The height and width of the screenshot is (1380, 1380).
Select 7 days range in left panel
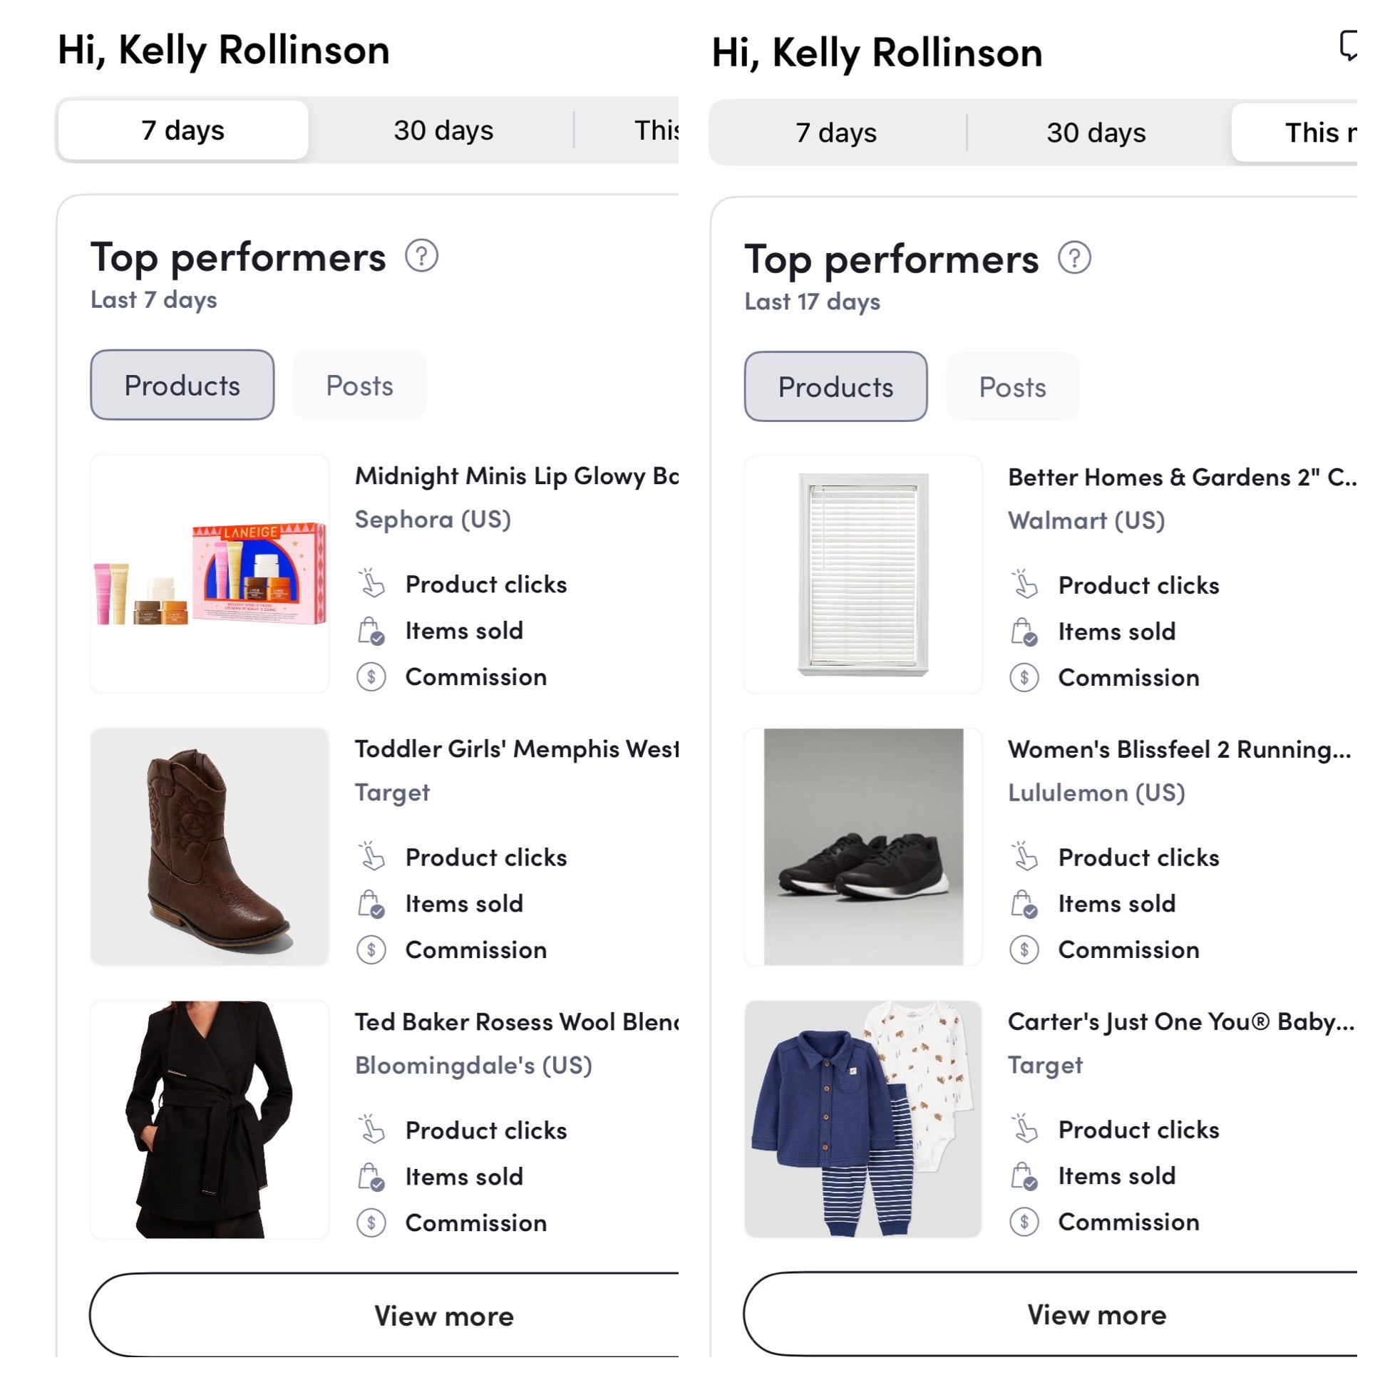tap(183, 130)
